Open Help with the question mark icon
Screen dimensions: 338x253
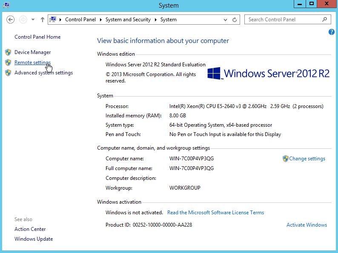(331, 32)
